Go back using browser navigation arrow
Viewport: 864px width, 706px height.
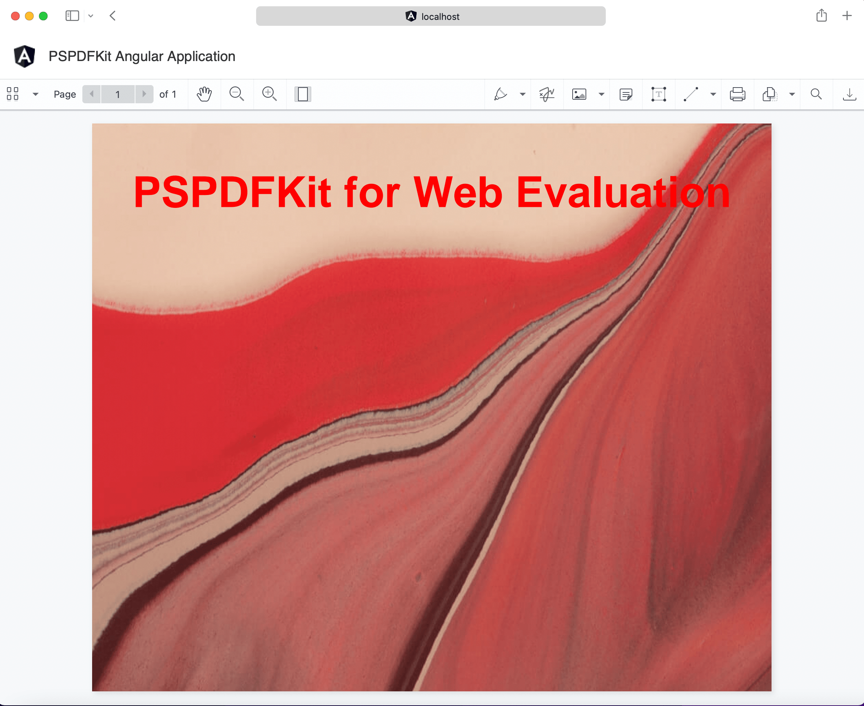click(x=113, y=16)
